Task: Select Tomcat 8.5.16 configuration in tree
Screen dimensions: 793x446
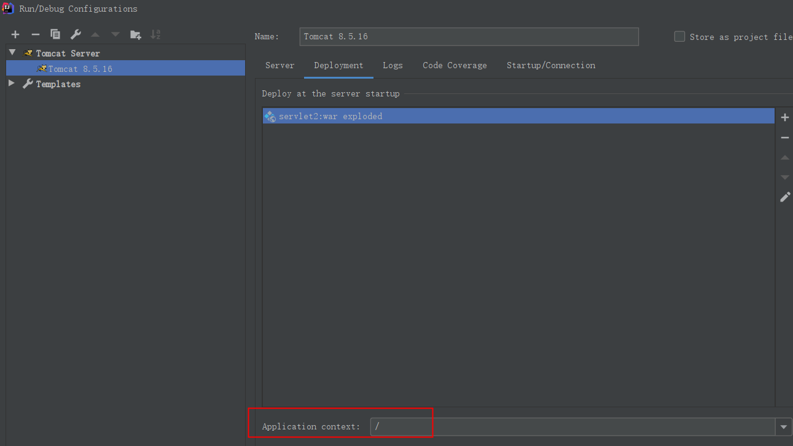Action: pos(125,68)
